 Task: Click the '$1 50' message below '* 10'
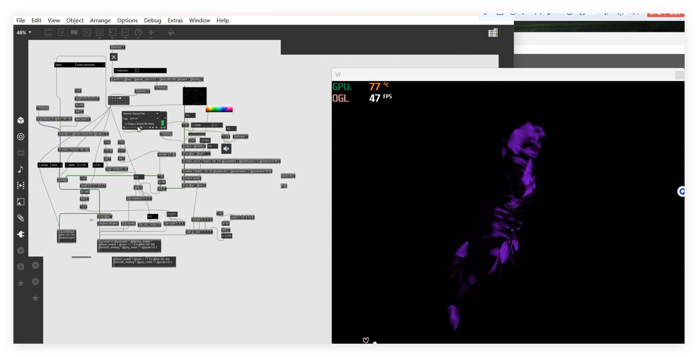[162, 182]
